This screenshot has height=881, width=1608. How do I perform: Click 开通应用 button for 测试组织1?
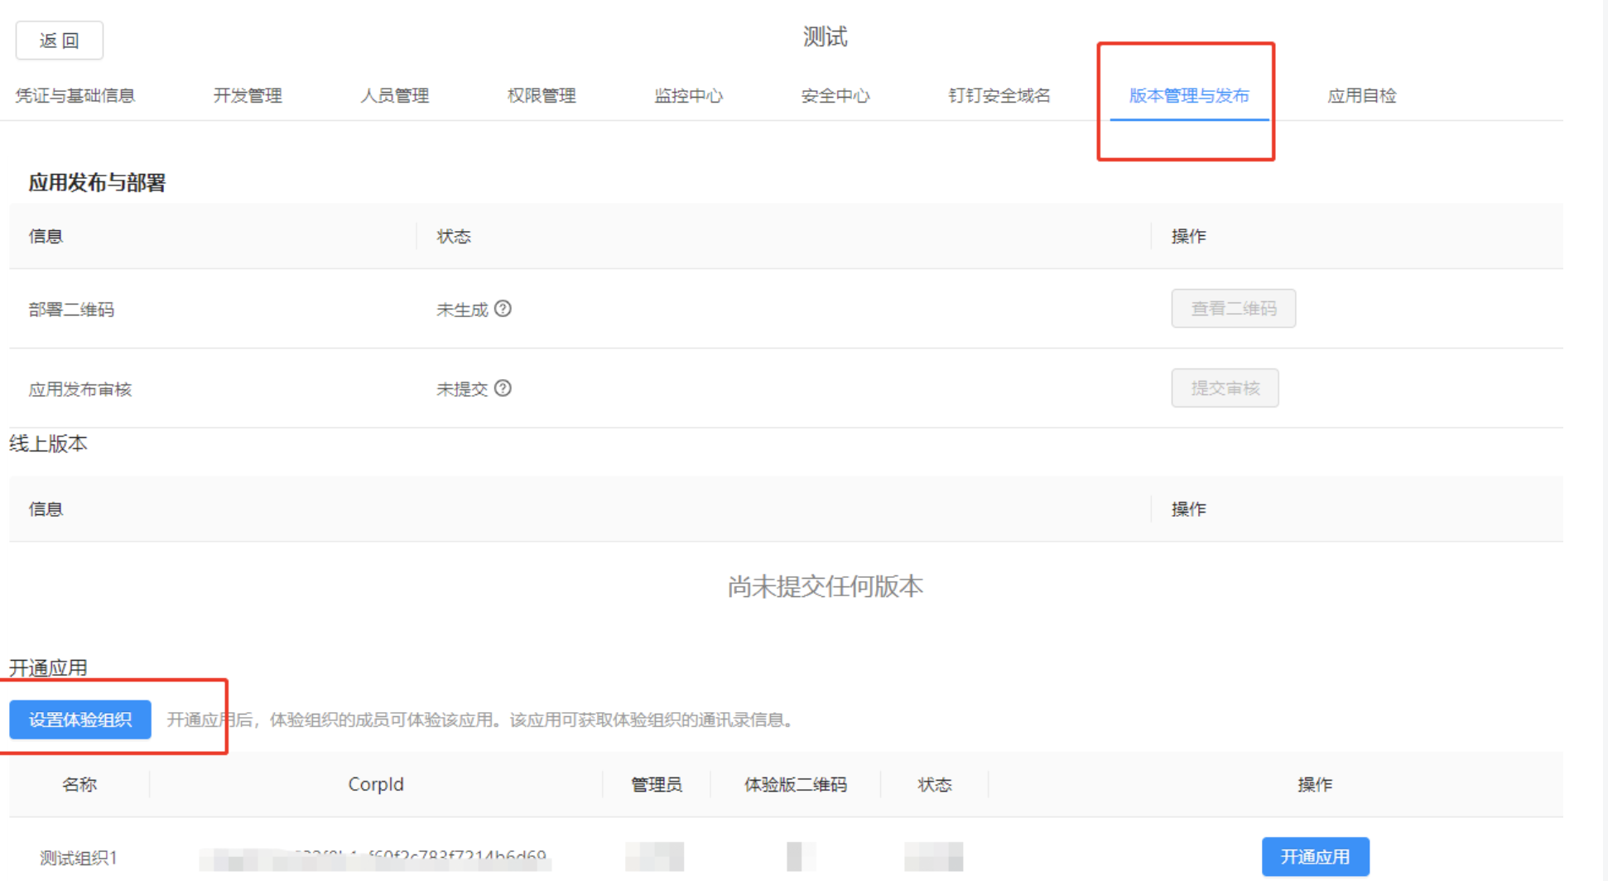tap(1315, 856)
